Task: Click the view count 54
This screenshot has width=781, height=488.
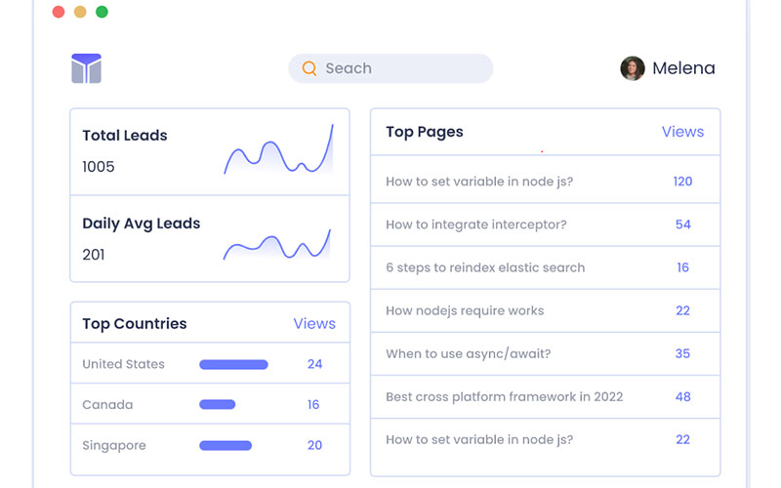Action: [682, 224]
